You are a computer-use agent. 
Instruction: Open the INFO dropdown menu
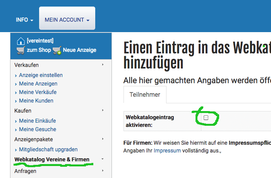[24, 20]
